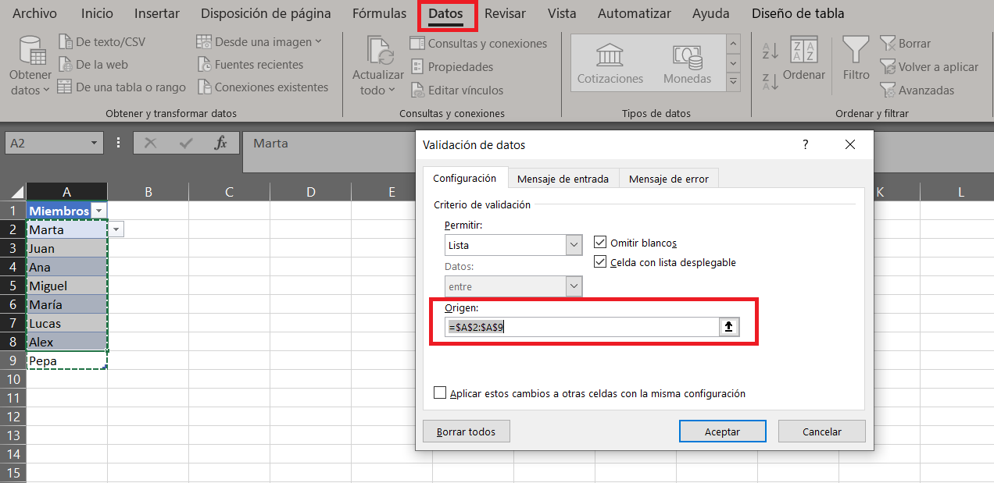The width and height of the screenshot is (994, 483).
Task: Click the Select All corner triangle
Action: [x=17, y=192]
